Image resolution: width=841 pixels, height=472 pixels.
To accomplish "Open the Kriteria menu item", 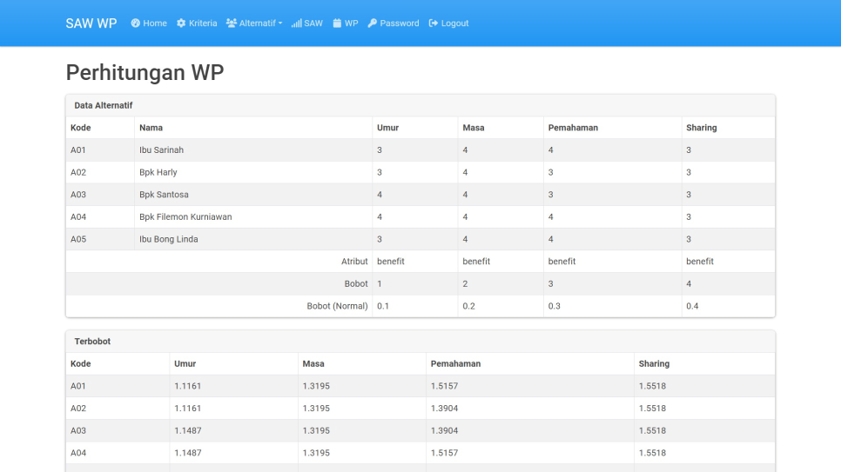I will click(197, 23).
